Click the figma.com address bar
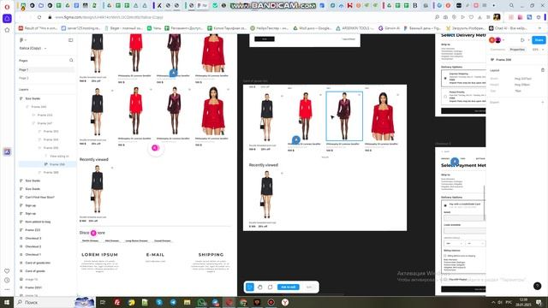The width and height of the screenshot is (548, 308). pos(241,17)
